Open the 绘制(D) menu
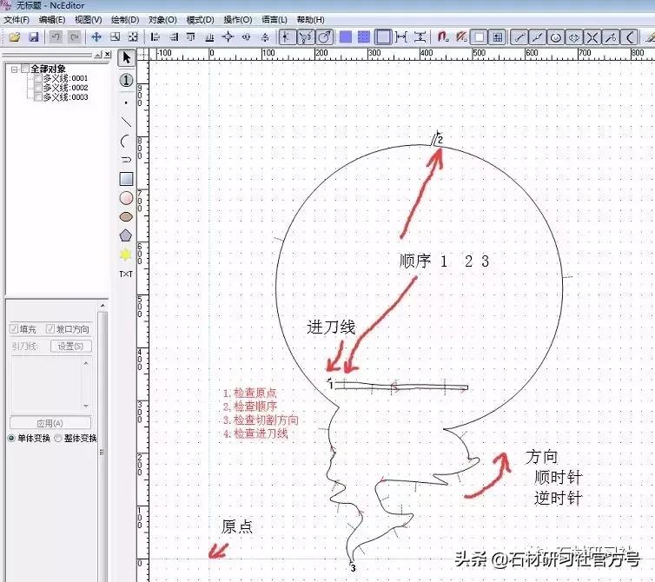The image size is (655, 582). [125, 19]
